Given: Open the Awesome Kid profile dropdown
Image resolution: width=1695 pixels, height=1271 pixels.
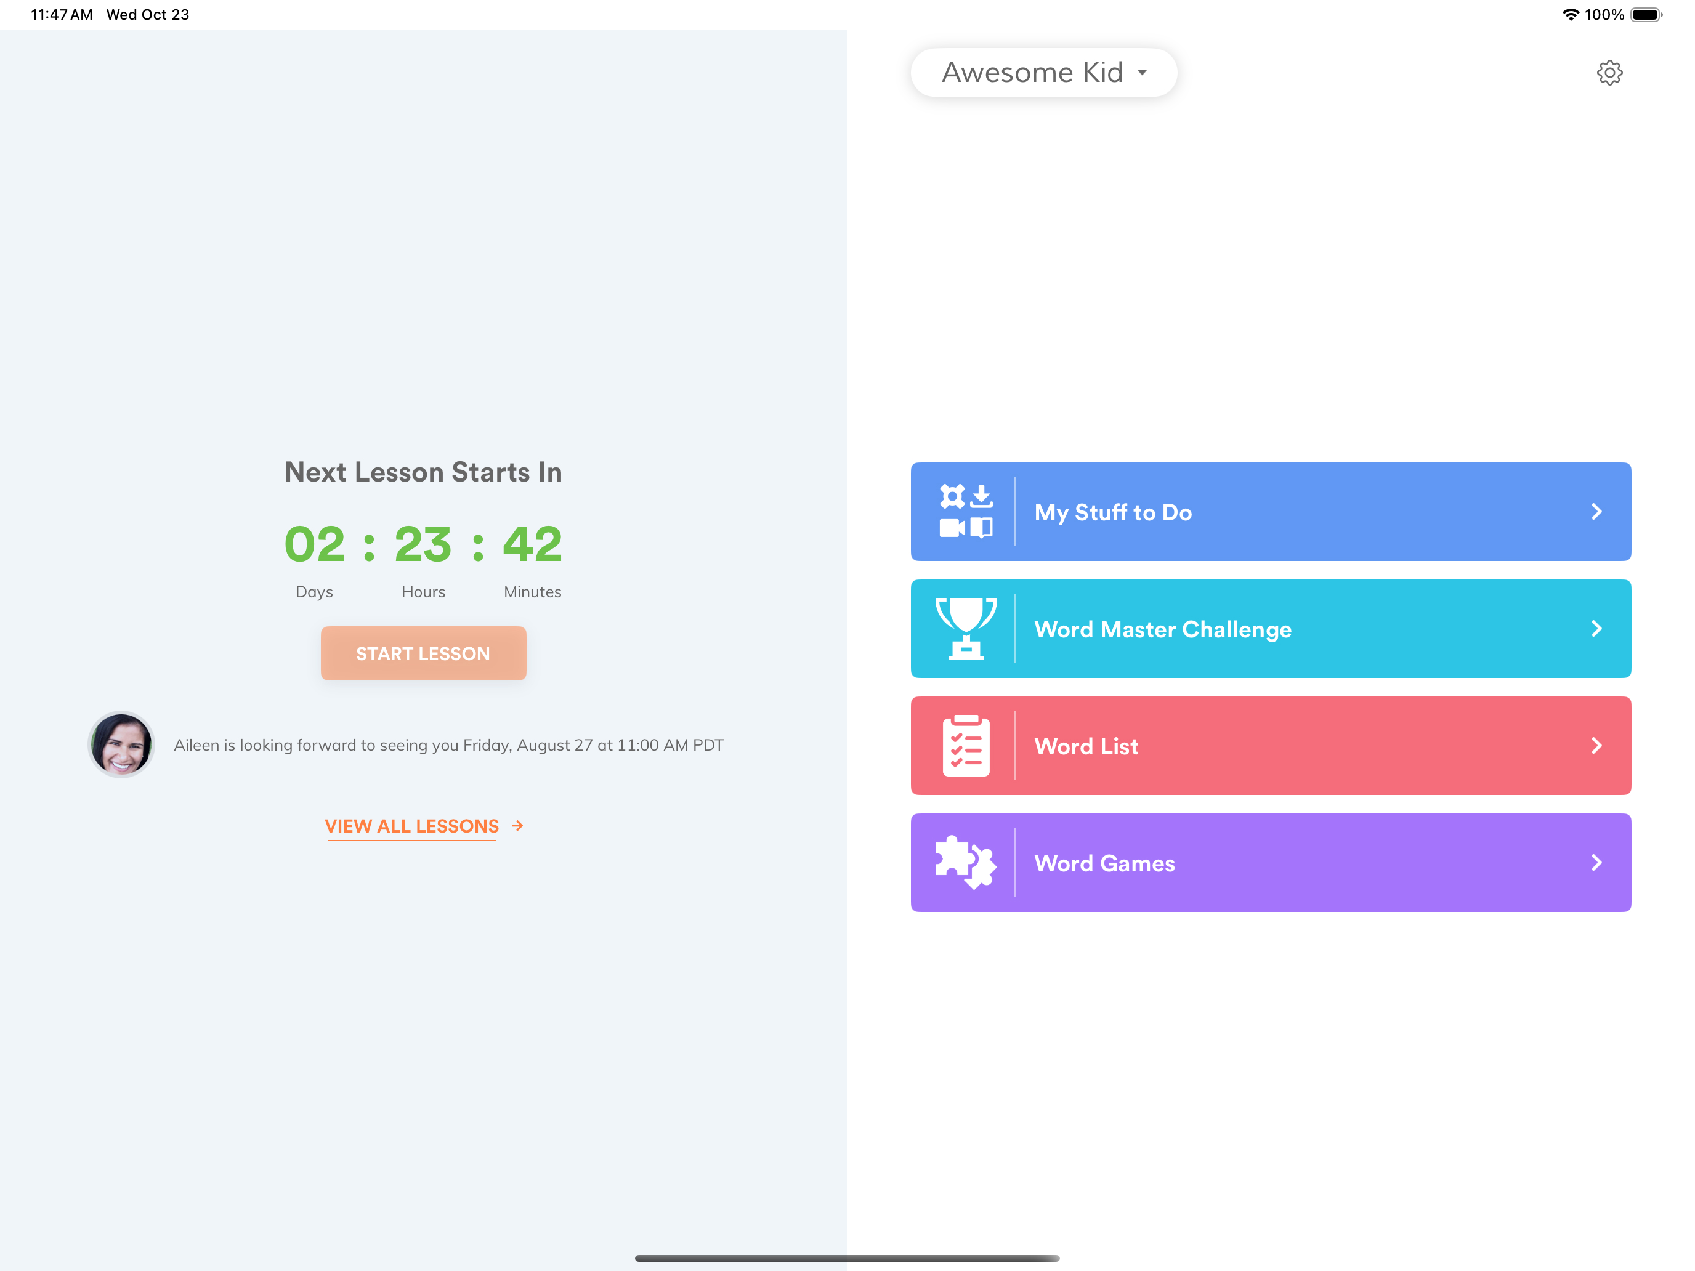Looking at the screenshot, I should [1043, 73].
